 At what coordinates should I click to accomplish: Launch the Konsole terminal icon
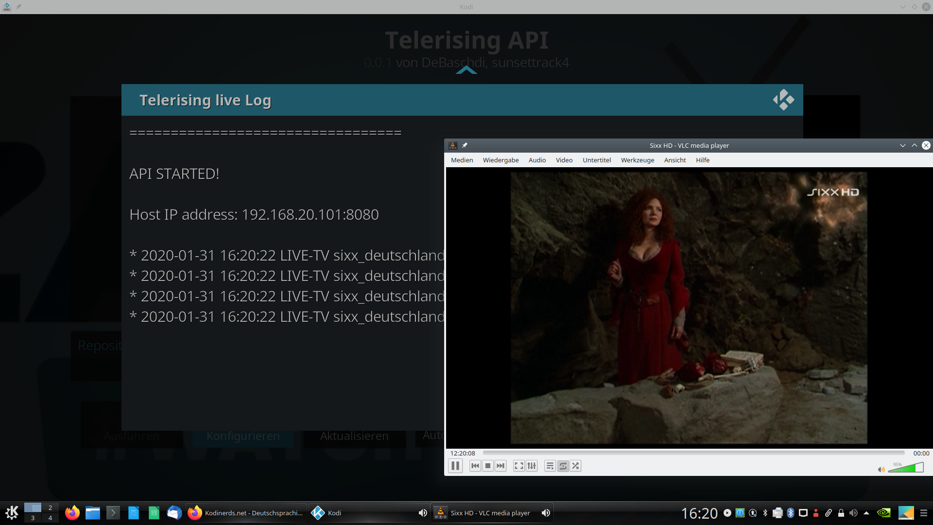[113, 513]
